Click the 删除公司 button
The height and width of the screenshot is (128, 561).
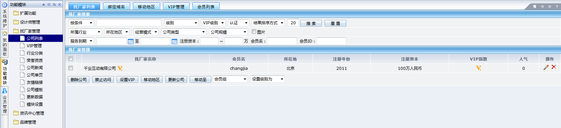pos(78,80)
